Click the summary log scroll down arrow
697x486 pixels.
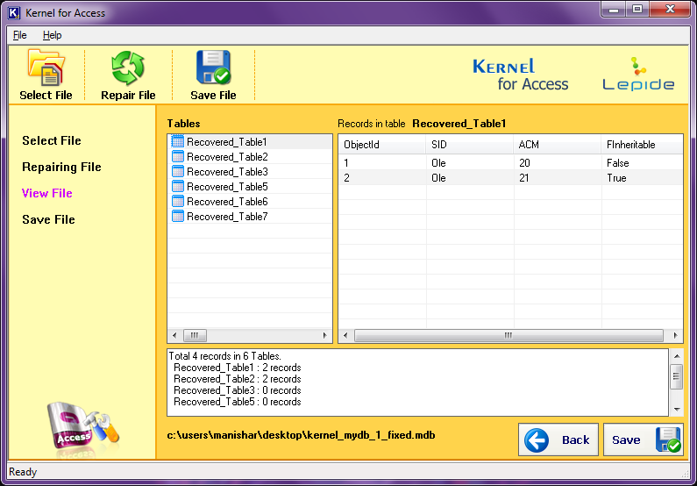(x=677, y=409)
